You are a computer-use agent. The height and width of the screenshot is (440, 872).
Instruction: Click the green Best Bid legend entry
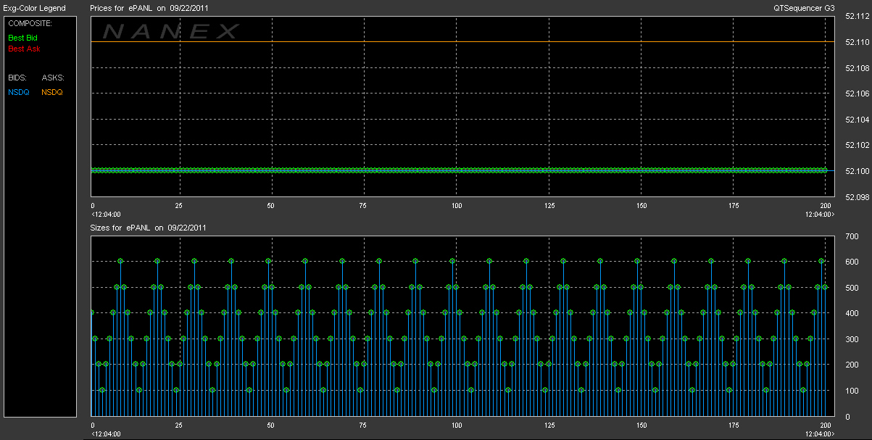pos(24,37)
